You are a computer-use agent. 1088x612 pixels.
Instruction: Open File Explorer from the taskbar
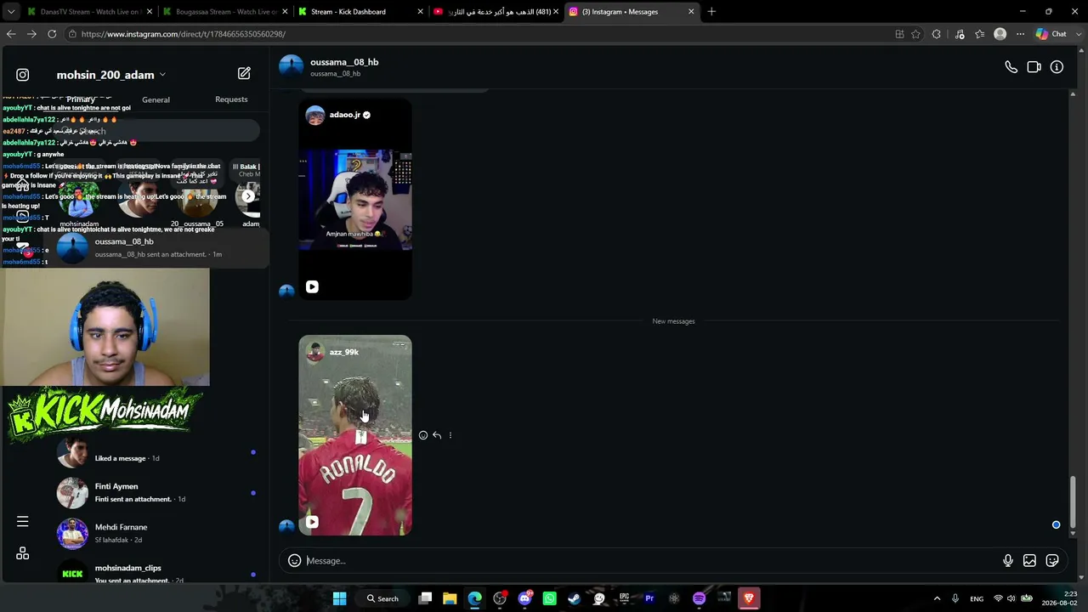(450, 598)
